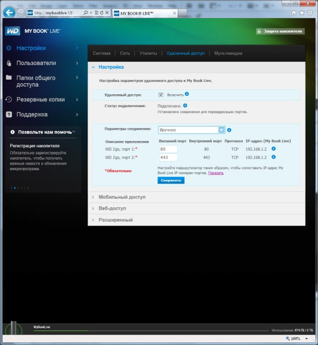Go back with the browser back arrow

(9, 12)
